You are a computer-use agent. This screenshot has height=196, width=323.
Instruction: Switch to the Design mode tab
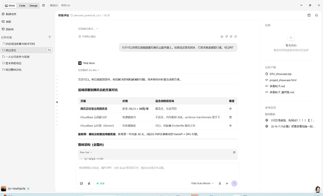pyautogui.click(x=33, y=6)
